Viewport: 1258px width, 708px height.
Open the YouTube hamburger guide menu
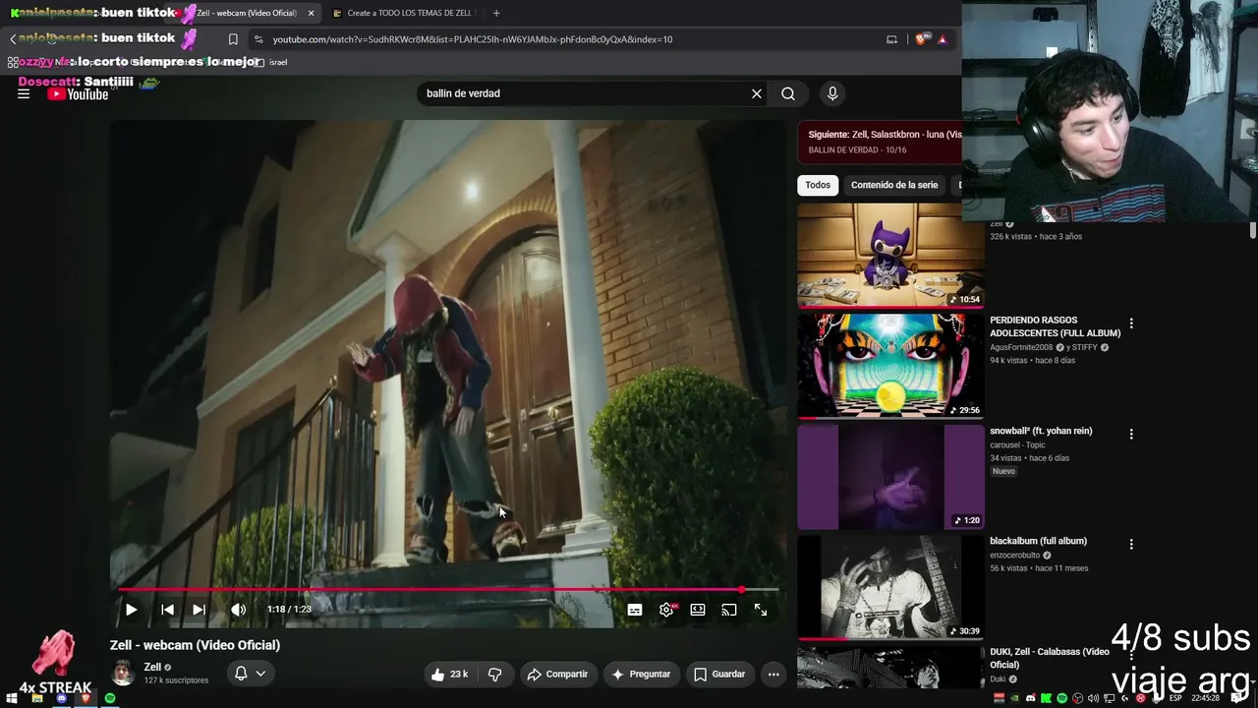pos(24,94)
